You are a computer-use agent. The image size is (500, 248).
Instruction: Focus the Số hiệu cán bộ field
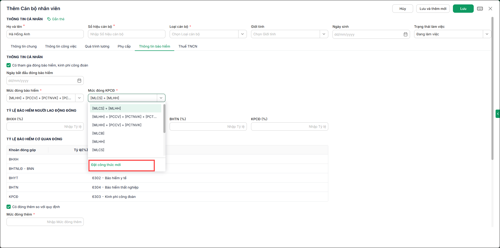pyautogui.click(x=127, y=34)
